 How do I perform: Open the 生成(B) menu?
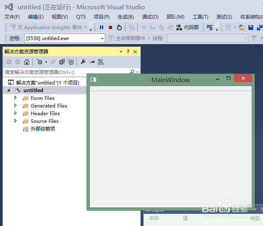pyautogui.click(x=125, y=17)
